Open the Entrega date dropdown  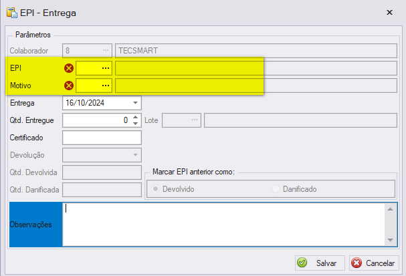(135, 103)
